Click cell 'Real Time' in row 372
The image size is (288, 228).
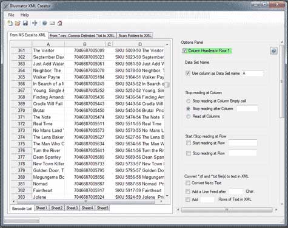(x=49, y=124)
